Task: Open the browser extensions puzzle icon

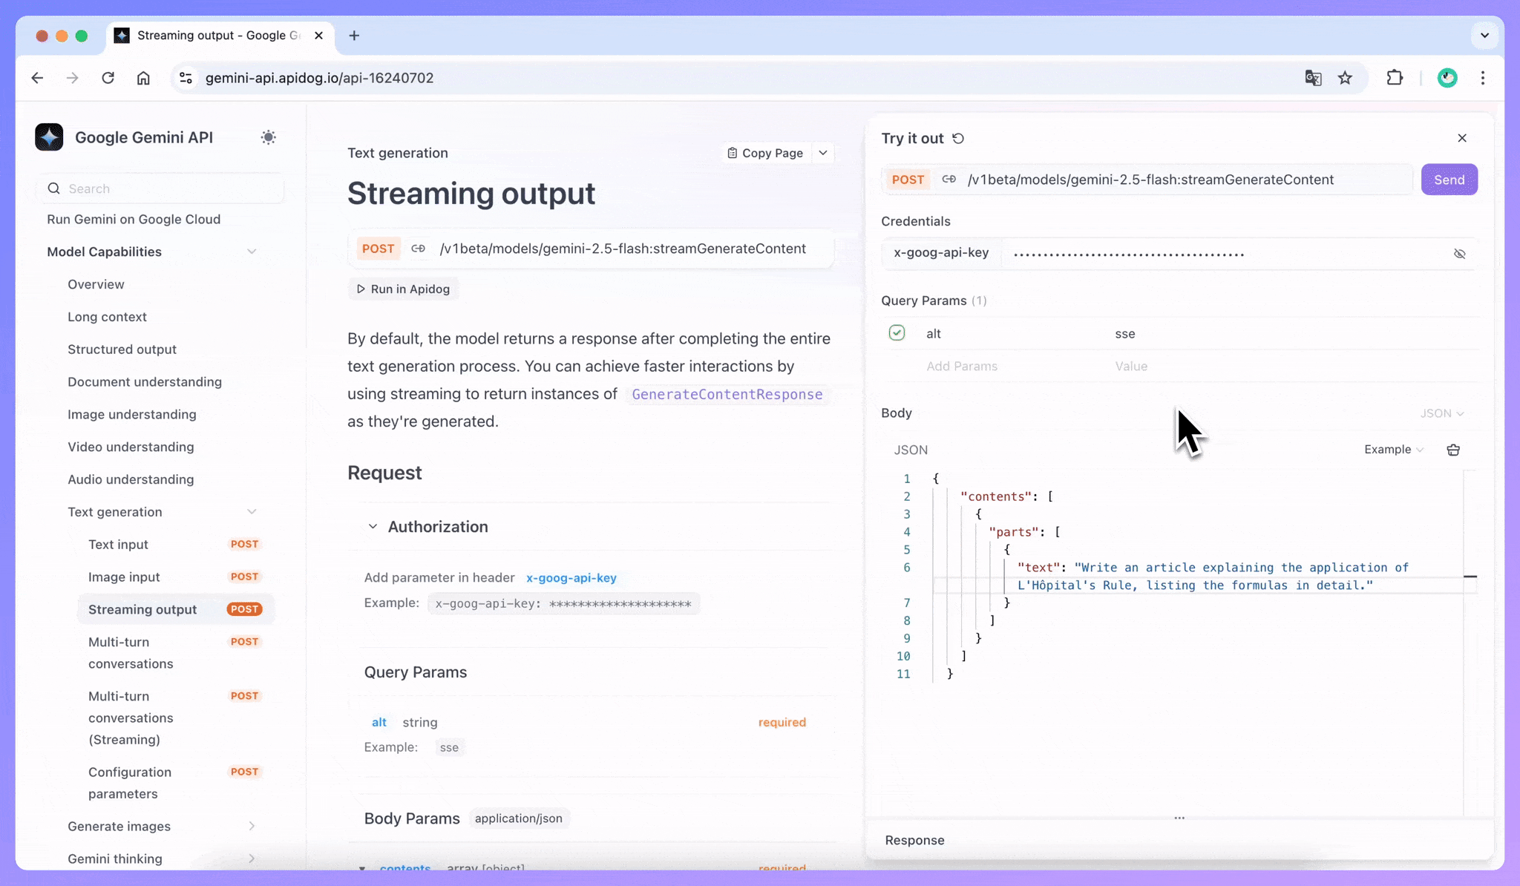Action: click(1395, 78)
